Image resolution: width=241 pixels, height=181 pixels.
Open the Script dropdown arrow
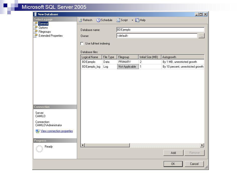[x=132, y=20]
